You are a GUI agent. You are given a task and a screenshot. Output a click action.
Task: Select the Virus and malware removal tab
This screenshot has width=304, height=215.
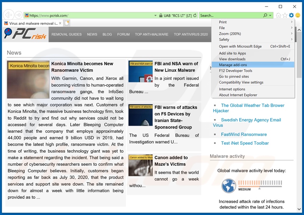coord(33,23)
